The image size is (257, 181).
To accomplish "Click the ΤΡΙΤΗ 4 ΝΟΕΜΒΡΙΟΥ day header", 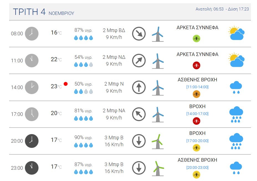I will (x=43, y=12).
